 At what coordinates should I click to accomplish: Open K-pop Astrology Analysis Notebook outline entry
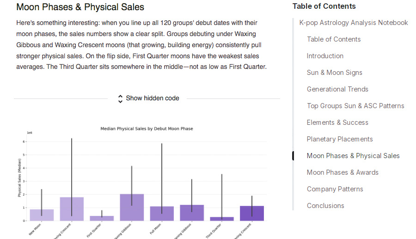354,23
